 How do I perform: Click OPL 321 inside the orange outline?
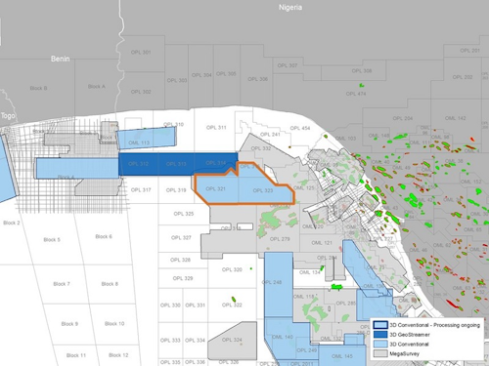click(215, 188)
